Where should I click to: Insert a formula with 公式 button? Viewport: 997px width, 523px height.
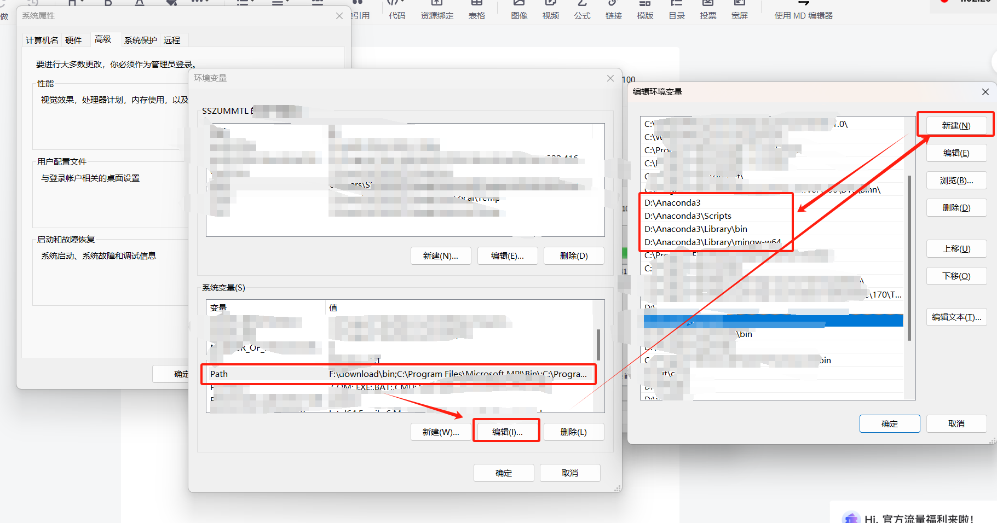click(x=582, y=10)
